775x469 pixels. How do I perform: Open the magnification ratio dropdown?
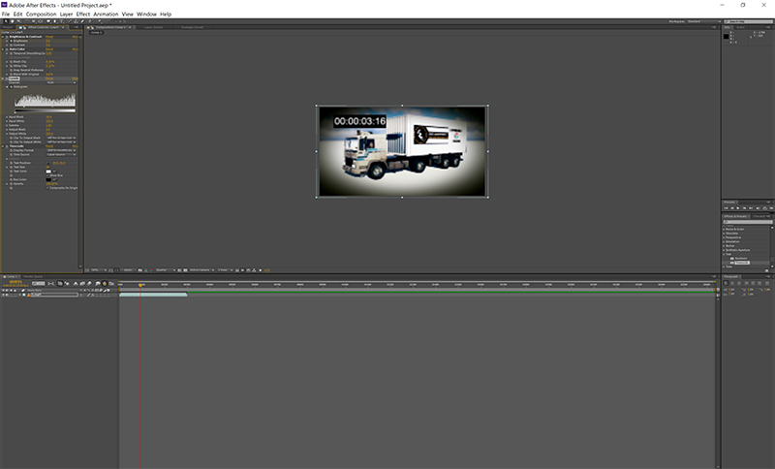point(100,270)
